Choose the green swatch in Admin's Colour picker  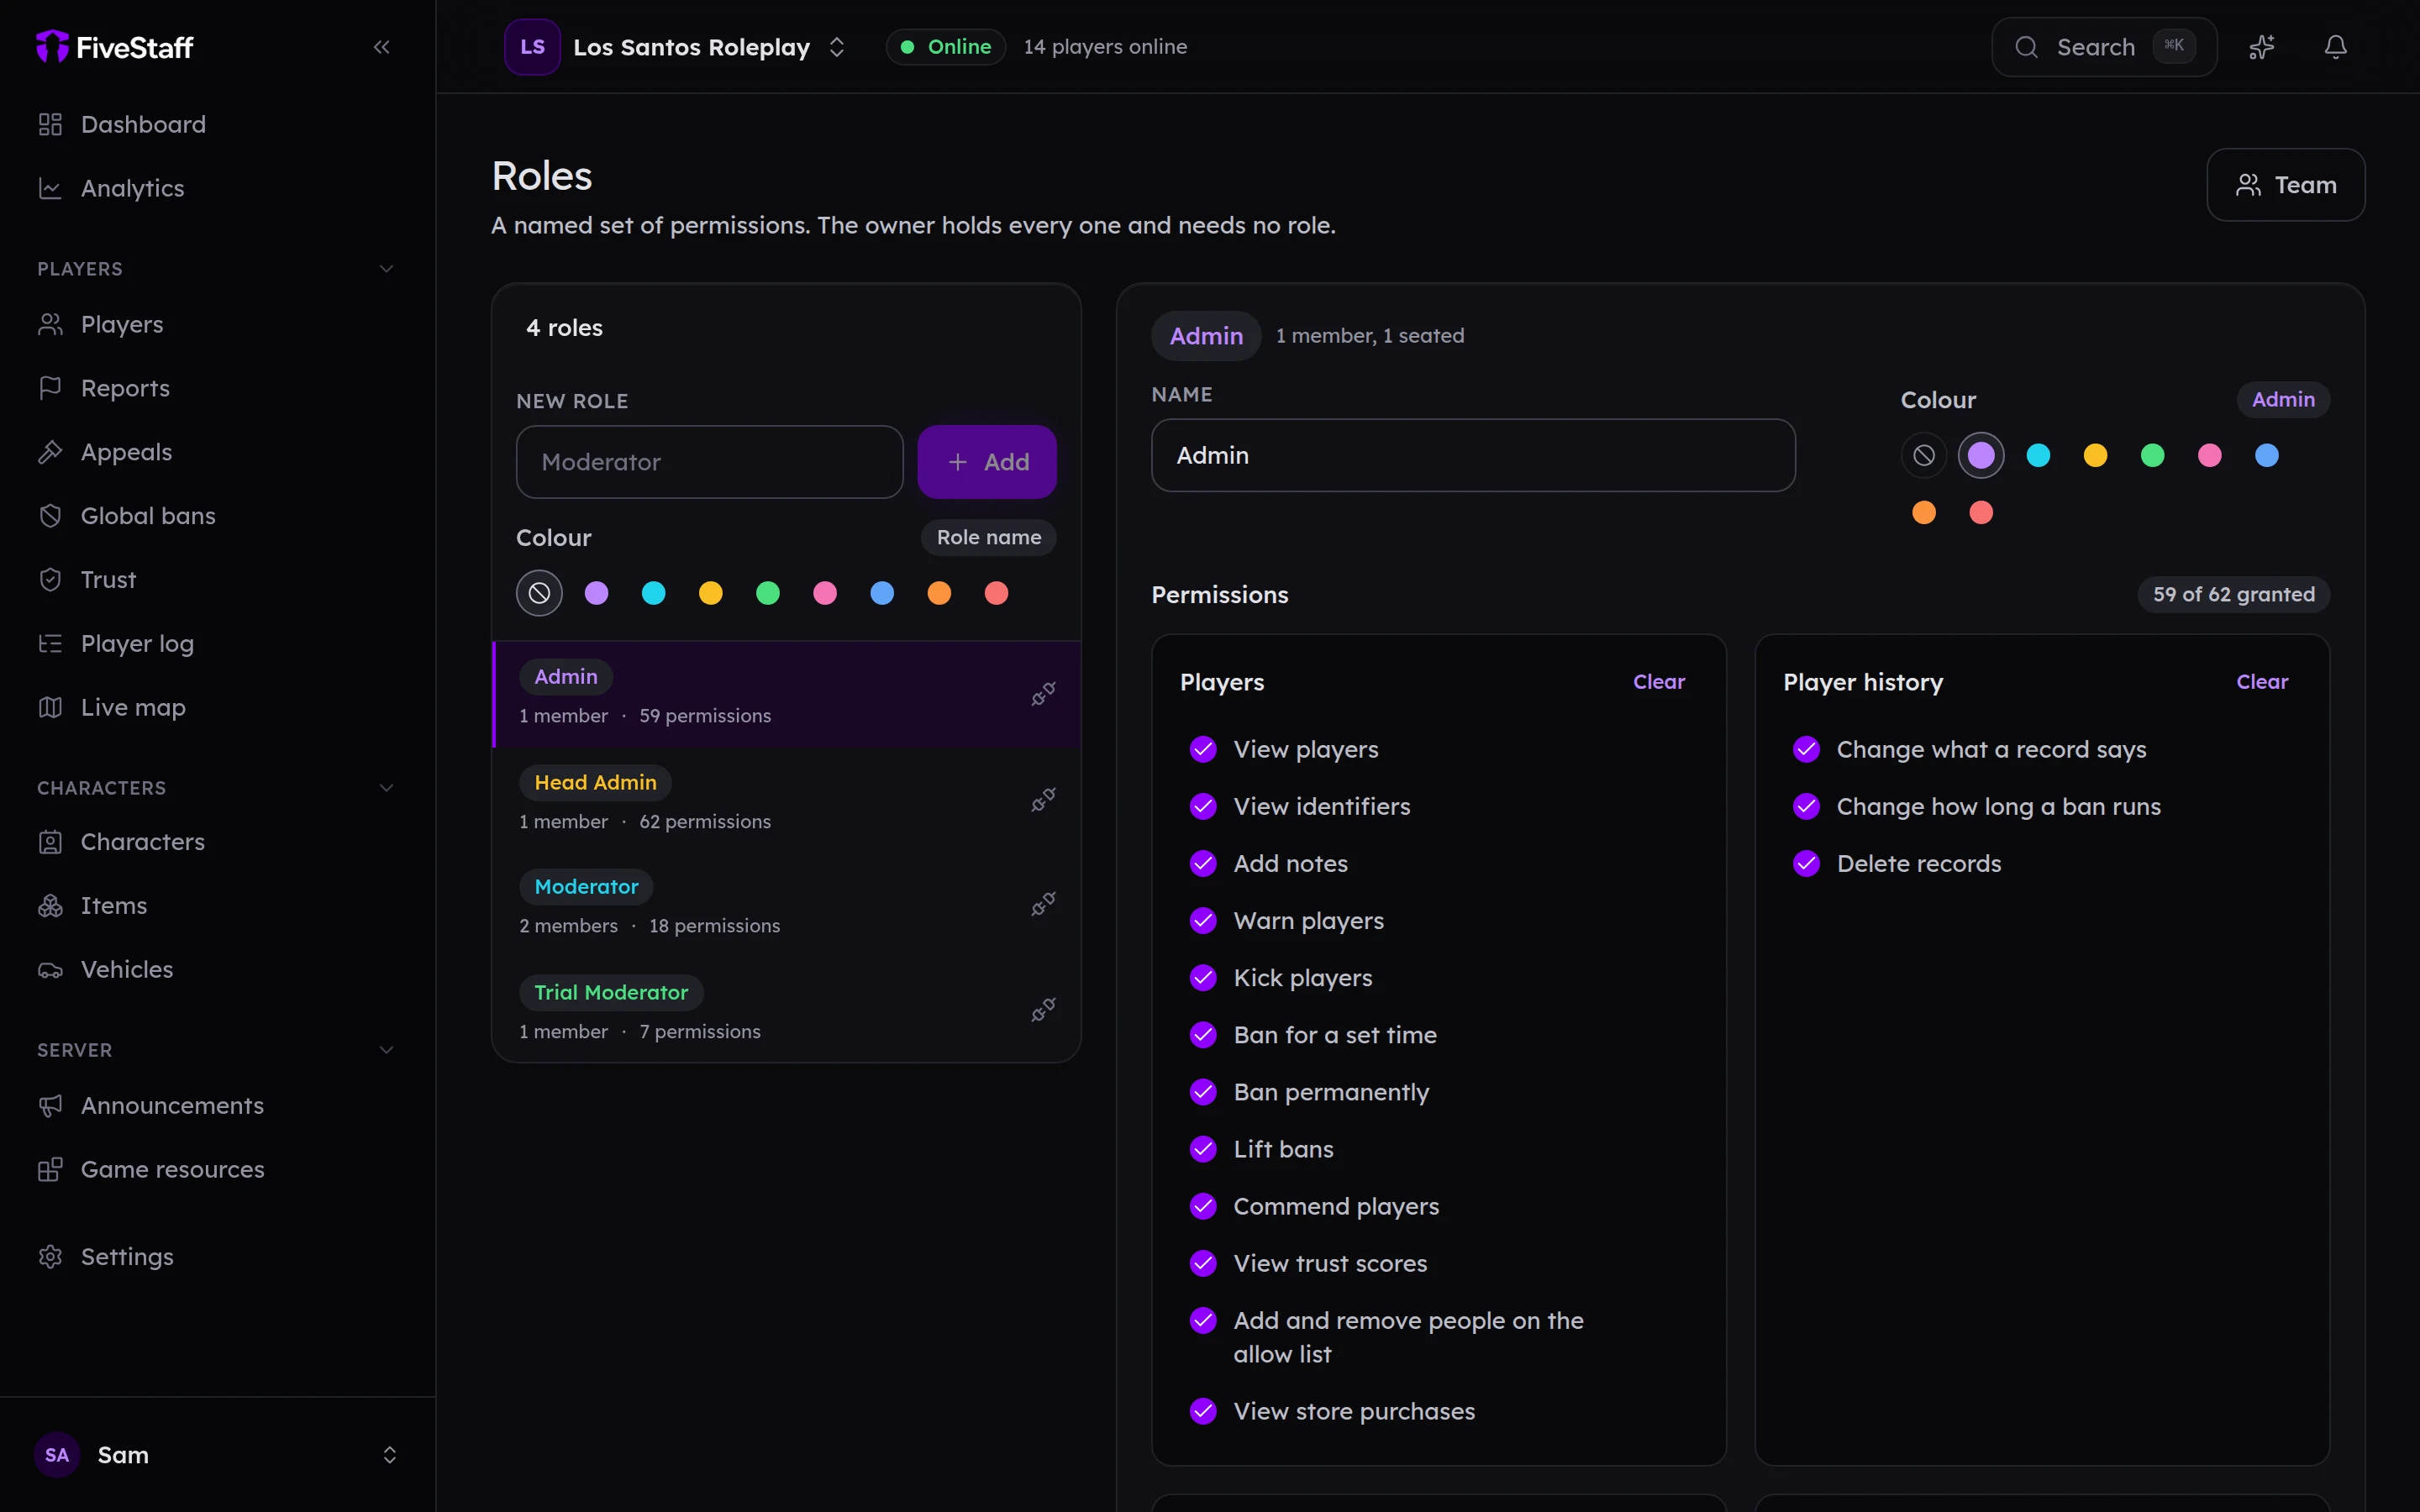(2152, 456)
